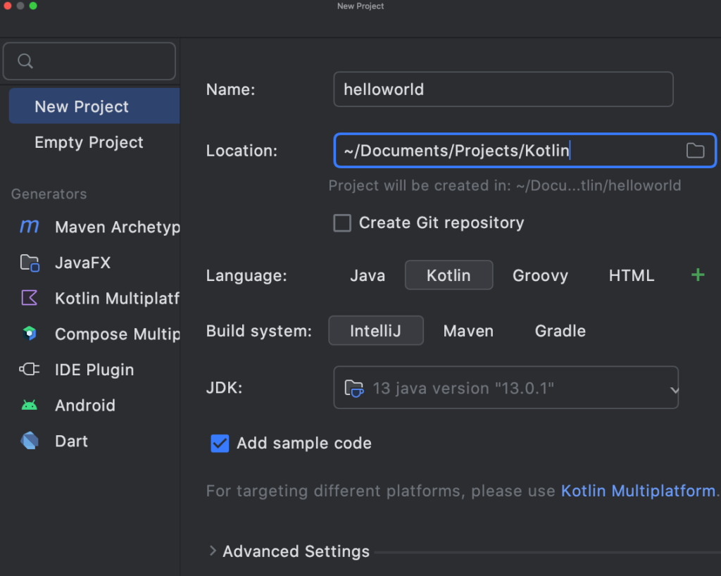Add another language with the green plus

point(698,275)
